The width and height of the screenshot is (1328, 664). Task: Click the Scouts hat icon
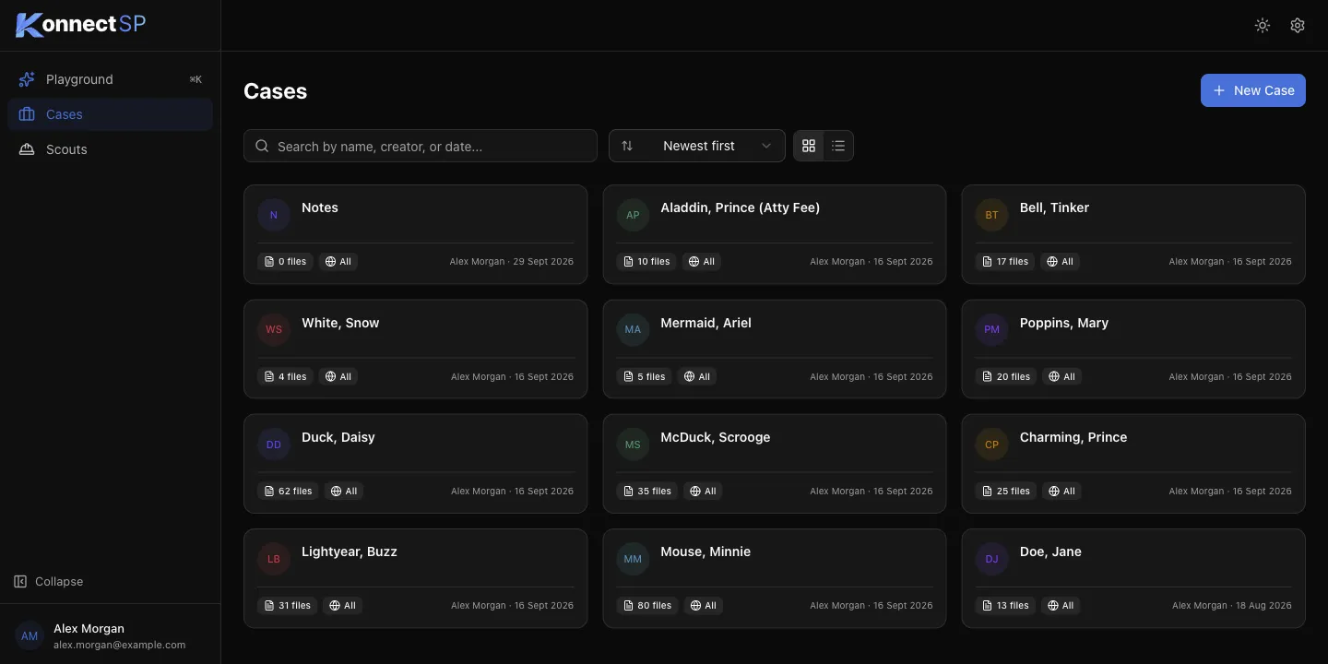tap(27, 149)
